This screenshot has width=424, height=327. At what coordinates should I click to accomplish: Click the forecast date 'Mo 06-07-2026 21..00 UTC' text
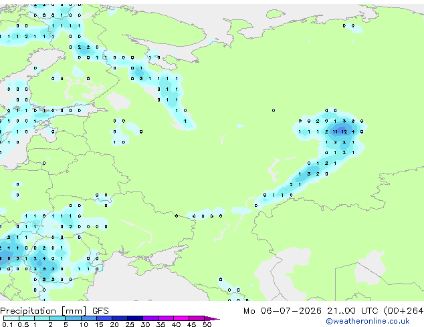[x=311, y=311]
